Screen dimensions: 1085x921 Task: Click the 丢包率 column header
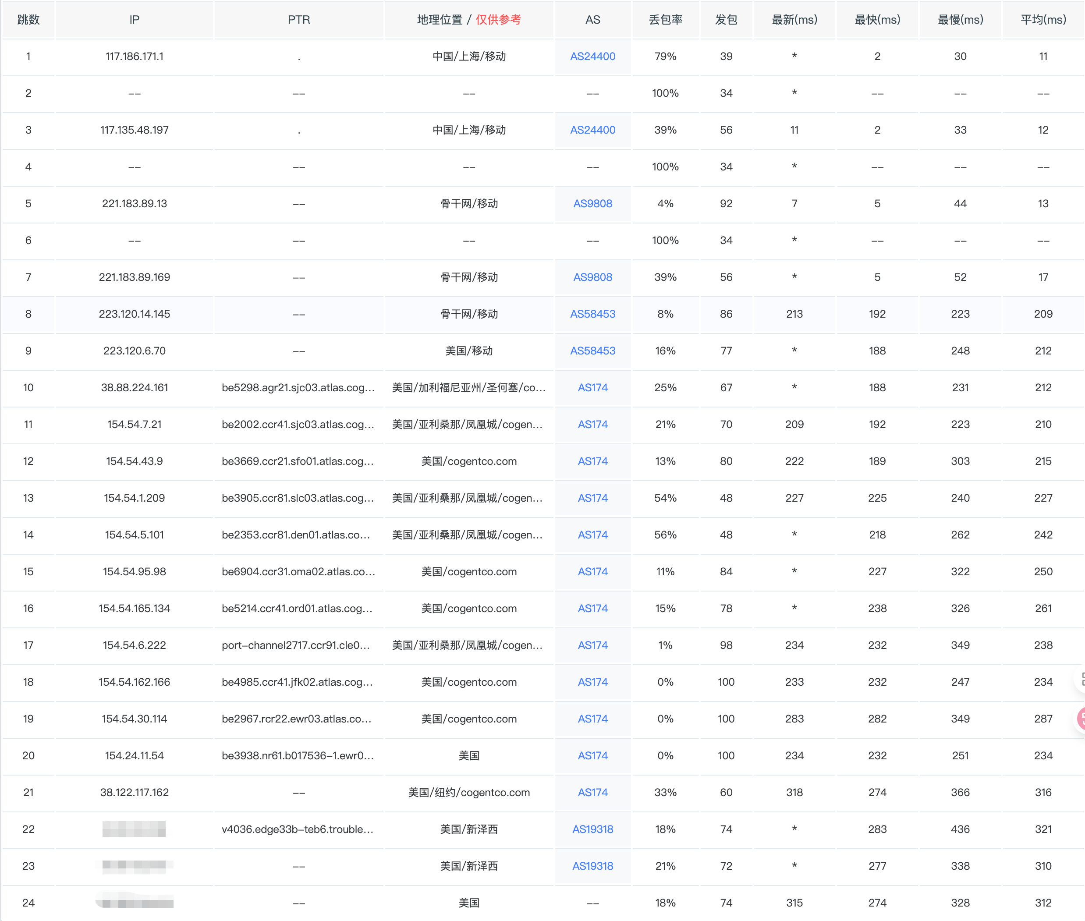[x=665, y=20]
